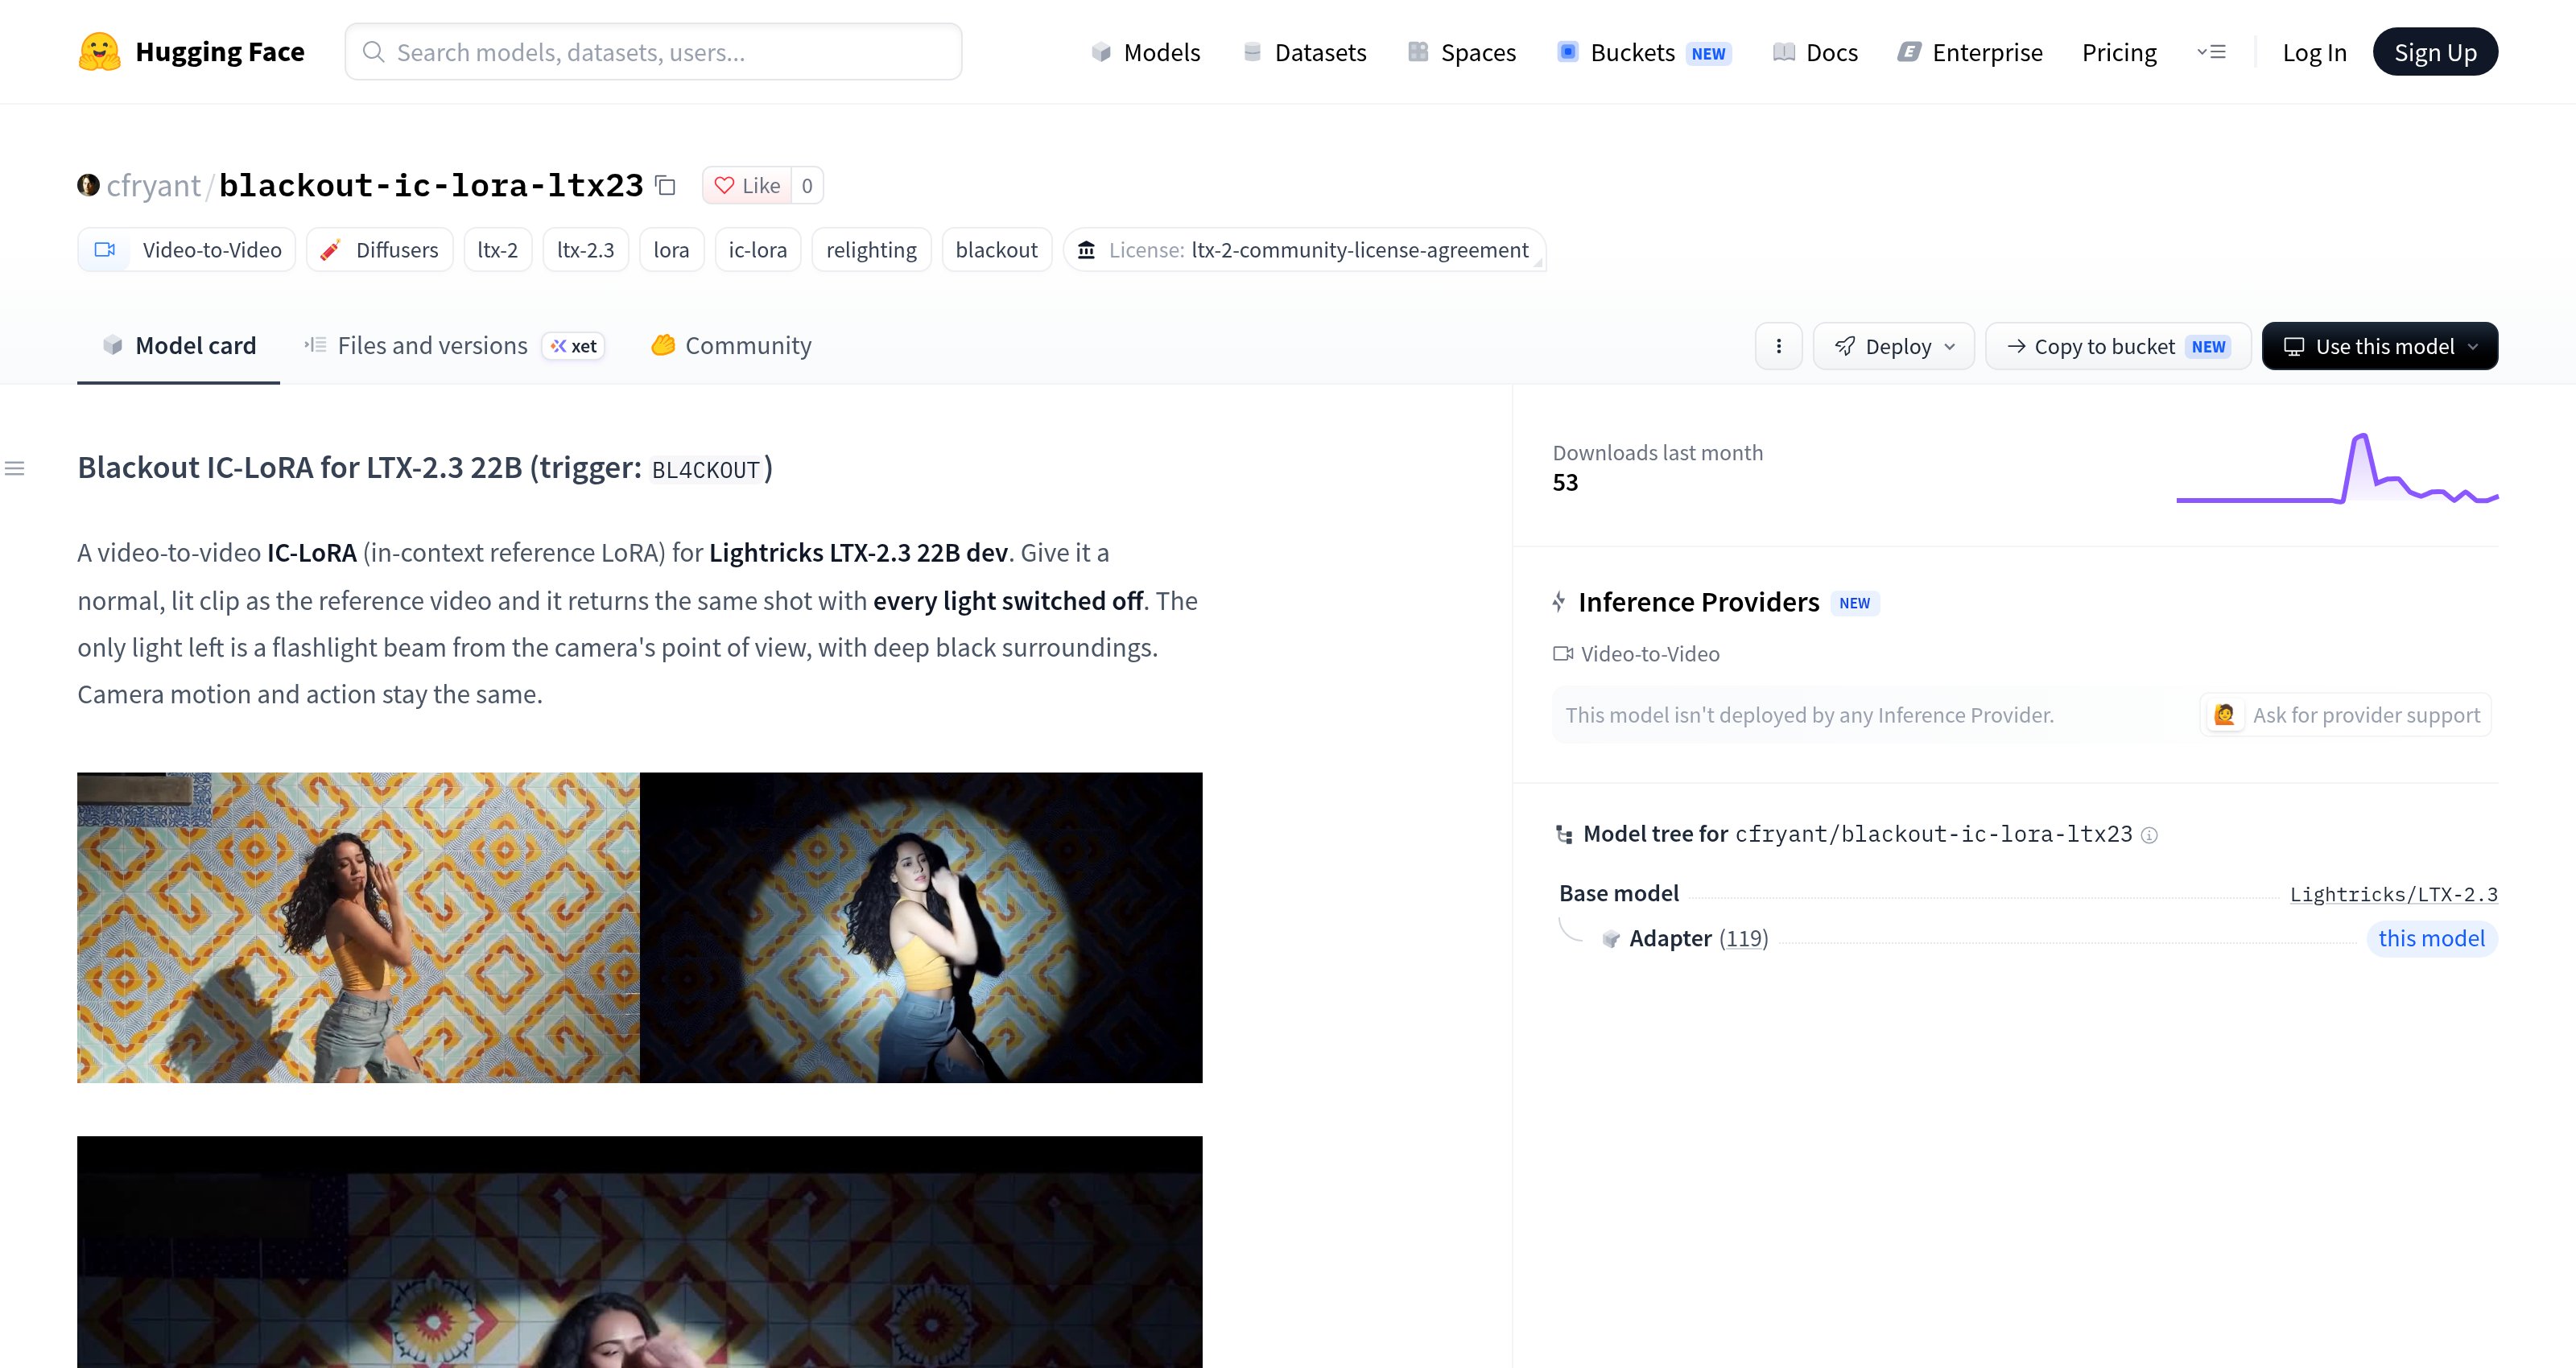Open the Video-to-Video task tag
The image size is (2576, 1368).
[187, 250]
